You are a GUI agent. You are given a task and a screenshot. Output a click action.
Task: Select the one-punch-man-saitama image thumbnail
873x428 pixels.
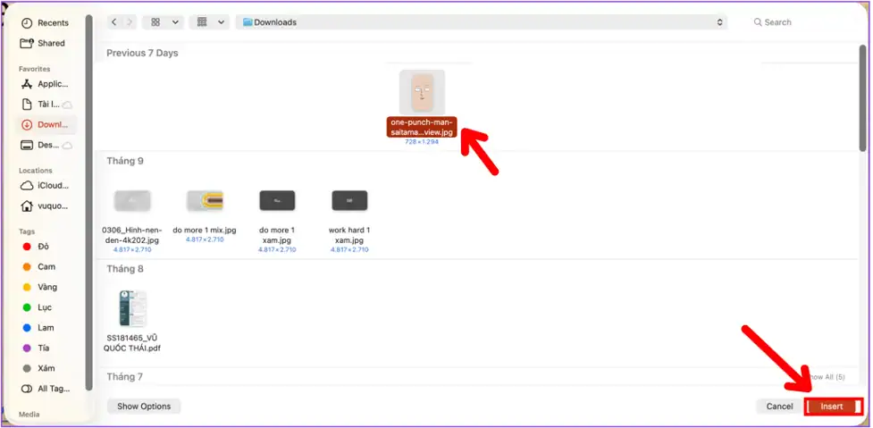coord(422,93)
